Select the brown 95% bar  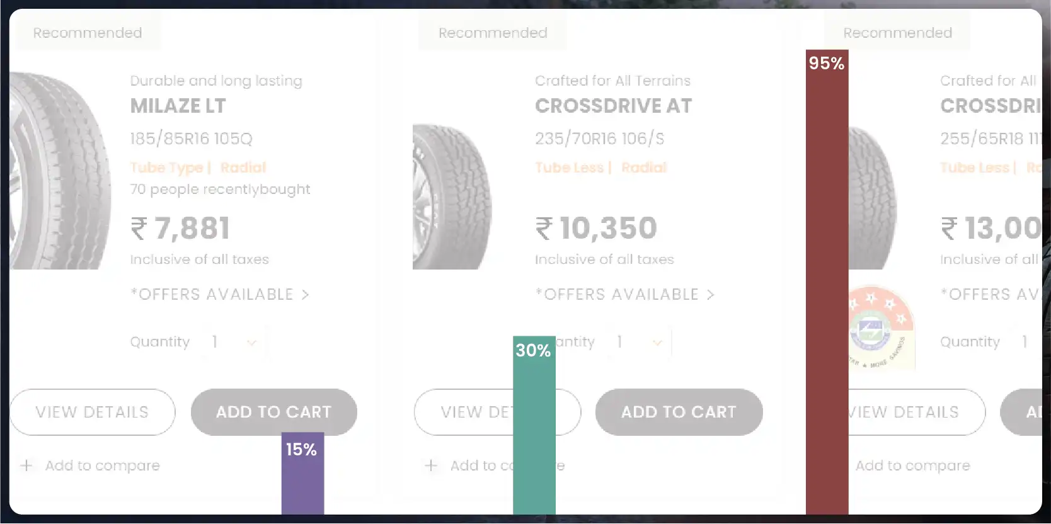click(827, 282)
